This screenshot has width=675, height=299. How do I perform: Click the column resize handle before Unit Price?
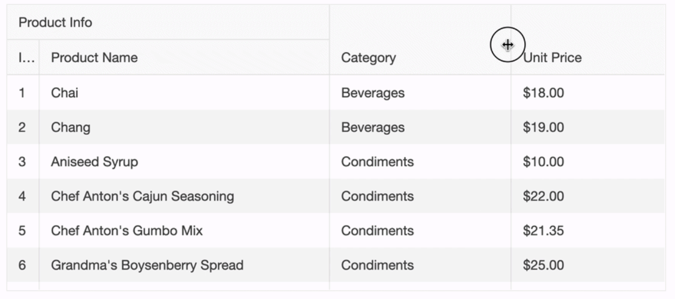click(511, 45)
